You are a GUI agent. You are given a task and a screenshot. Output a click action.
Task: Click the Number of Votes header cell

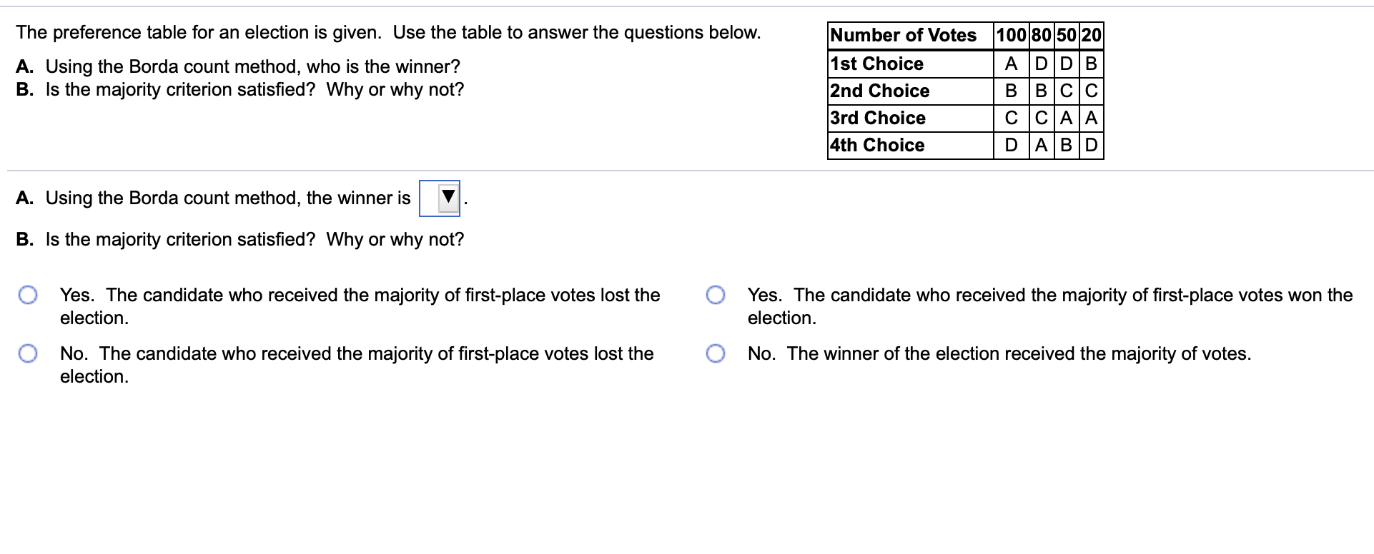coord(904,35)
